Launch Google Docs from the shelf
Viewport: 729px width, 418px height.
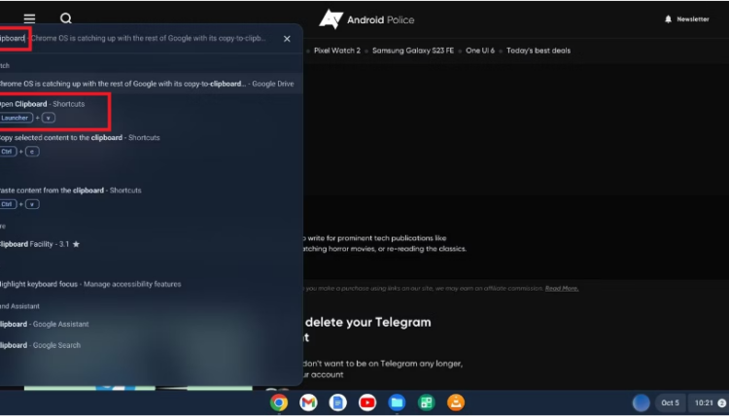coord(338,402)
